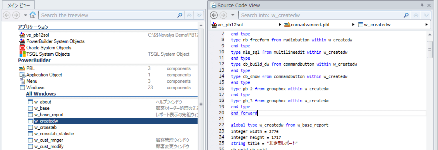Open main view history dropdown arrow
Viewport: 438px width, 150px height.
26,15
